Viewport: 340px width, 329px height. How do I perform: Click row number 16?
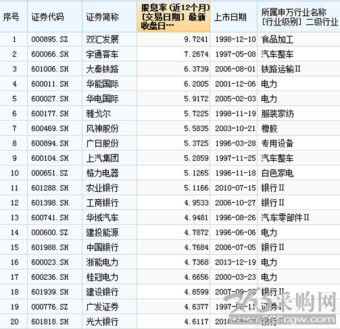point(14,262)
